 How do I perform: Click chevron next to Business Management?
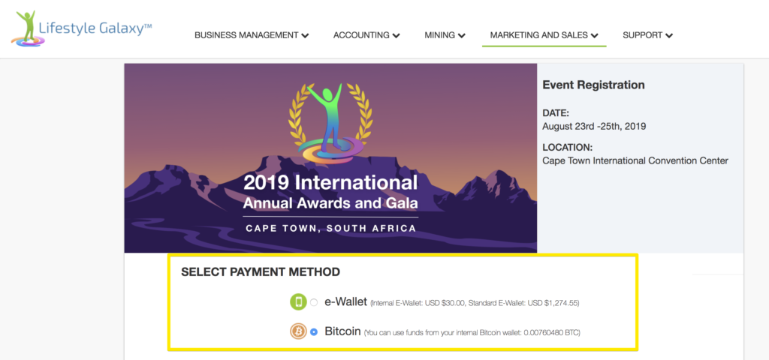tap(305, 35)
